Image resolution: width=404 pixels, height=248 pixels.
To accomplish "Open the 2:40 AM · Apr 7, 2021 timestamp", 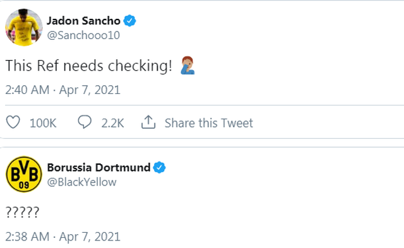I will pyautogui.click(x=62, y=90).
